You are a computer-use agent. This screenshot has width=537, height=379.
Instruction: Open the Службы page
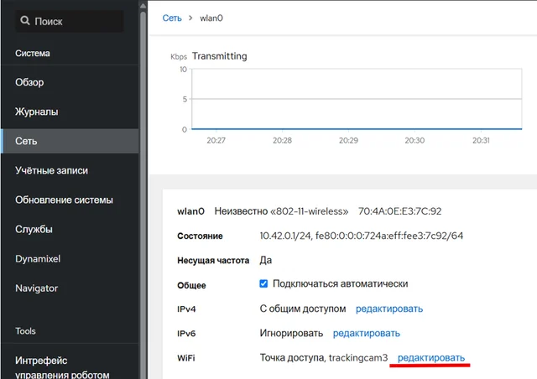click(70, 229)
